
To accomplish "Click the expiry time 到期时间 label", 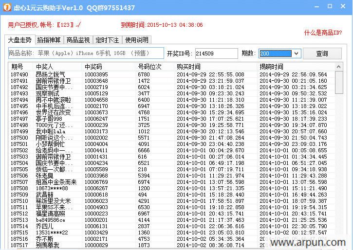I will coord(162,25).
